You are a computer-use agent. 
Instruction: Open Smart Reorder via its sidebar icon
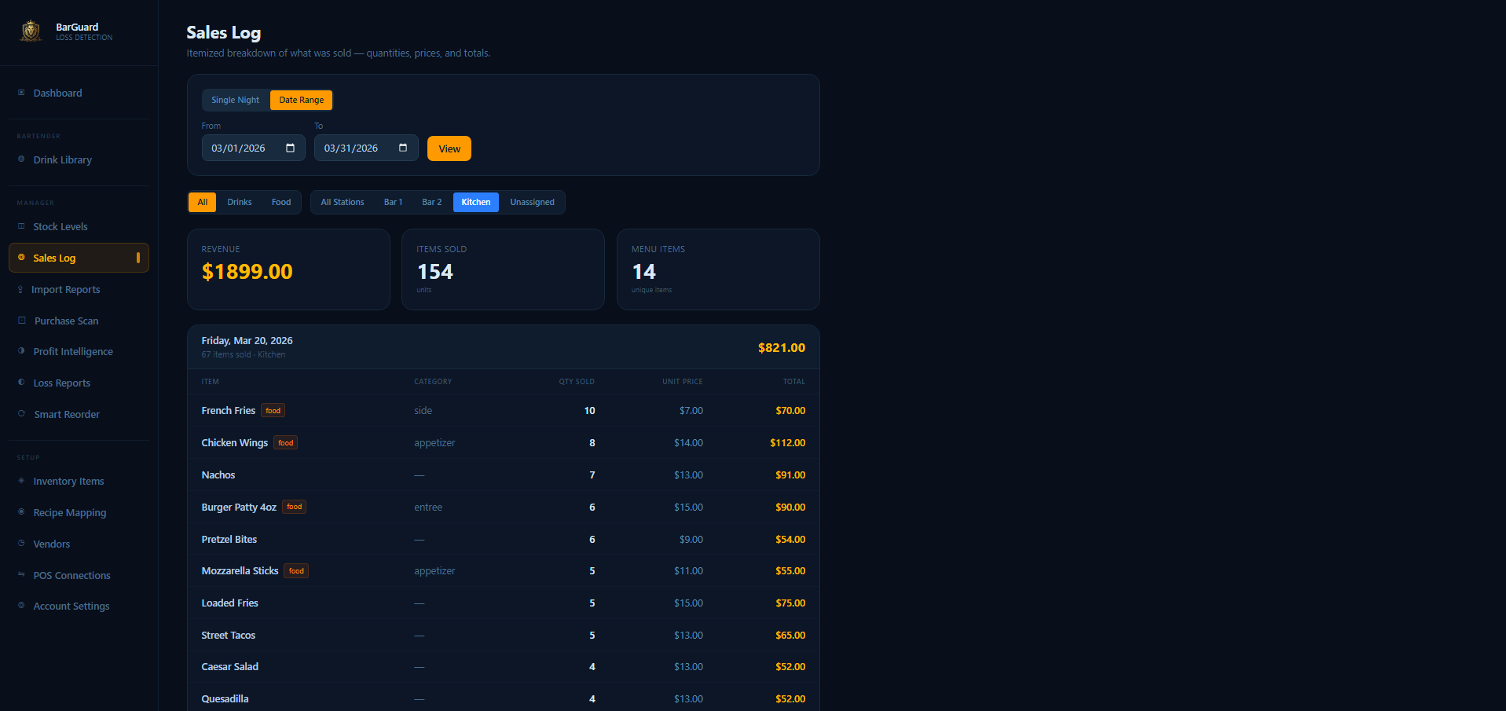22,414
